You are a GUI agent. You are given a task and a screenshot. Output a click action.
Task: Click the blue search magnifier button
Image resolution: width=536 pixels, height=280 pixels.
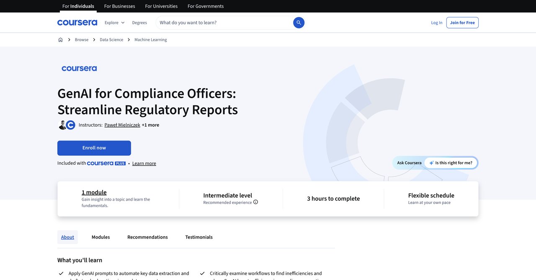pyautogui.click(x=299, y=23)
